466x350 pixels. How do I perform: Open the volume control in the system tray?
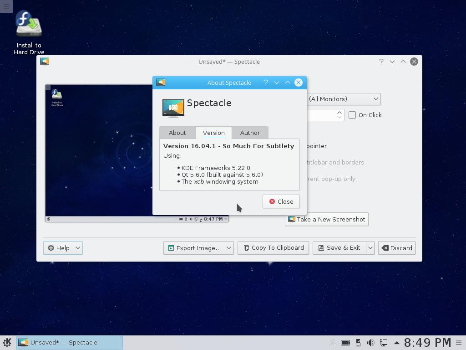[370, 343]
